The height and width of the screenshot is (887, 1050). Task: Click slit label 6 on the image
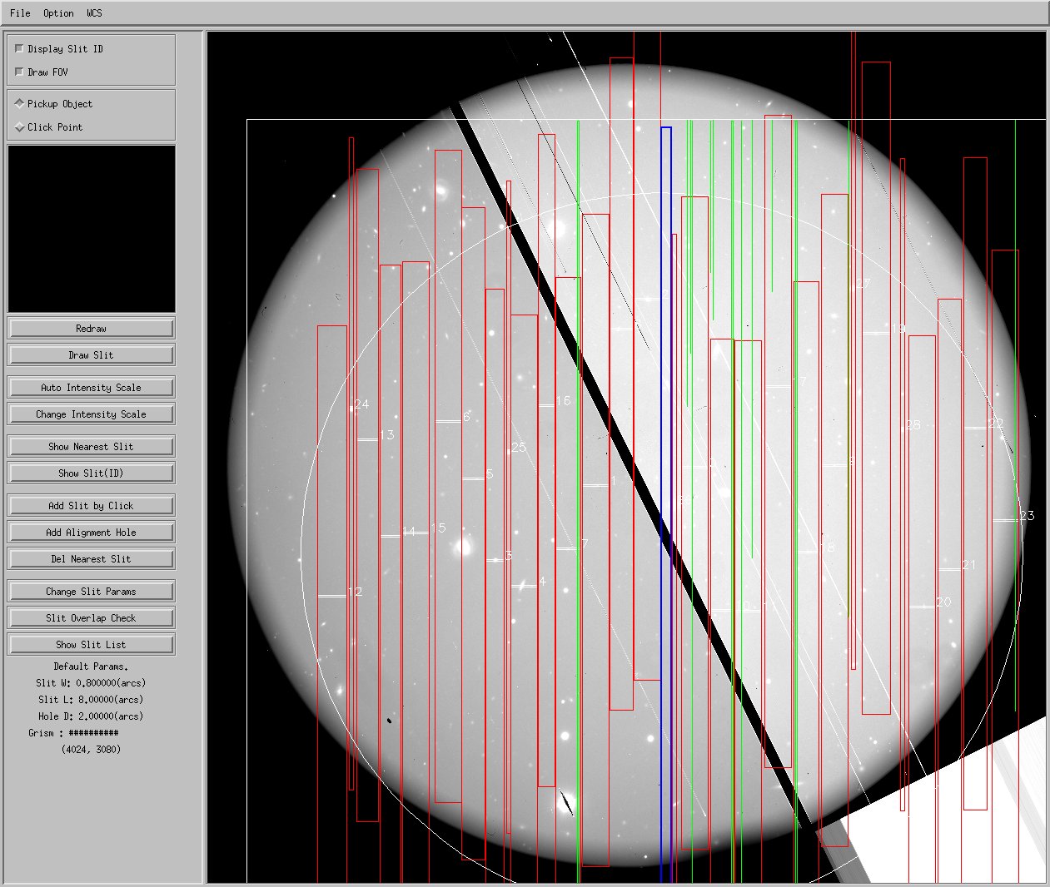click(466, 417)
